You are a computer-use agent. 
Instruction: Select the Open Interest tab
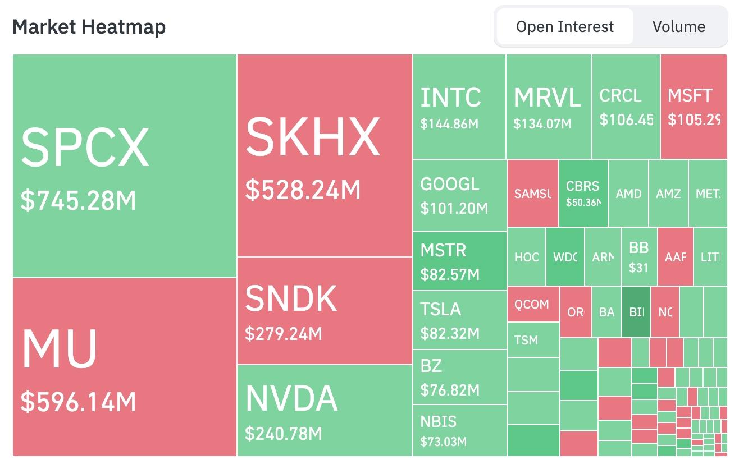[565, 27]
